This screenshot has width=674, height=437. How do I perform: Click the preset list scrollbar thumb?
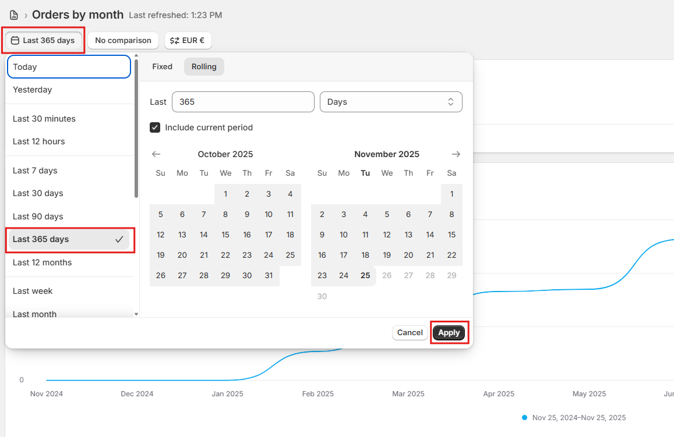[x=136, y=128]
